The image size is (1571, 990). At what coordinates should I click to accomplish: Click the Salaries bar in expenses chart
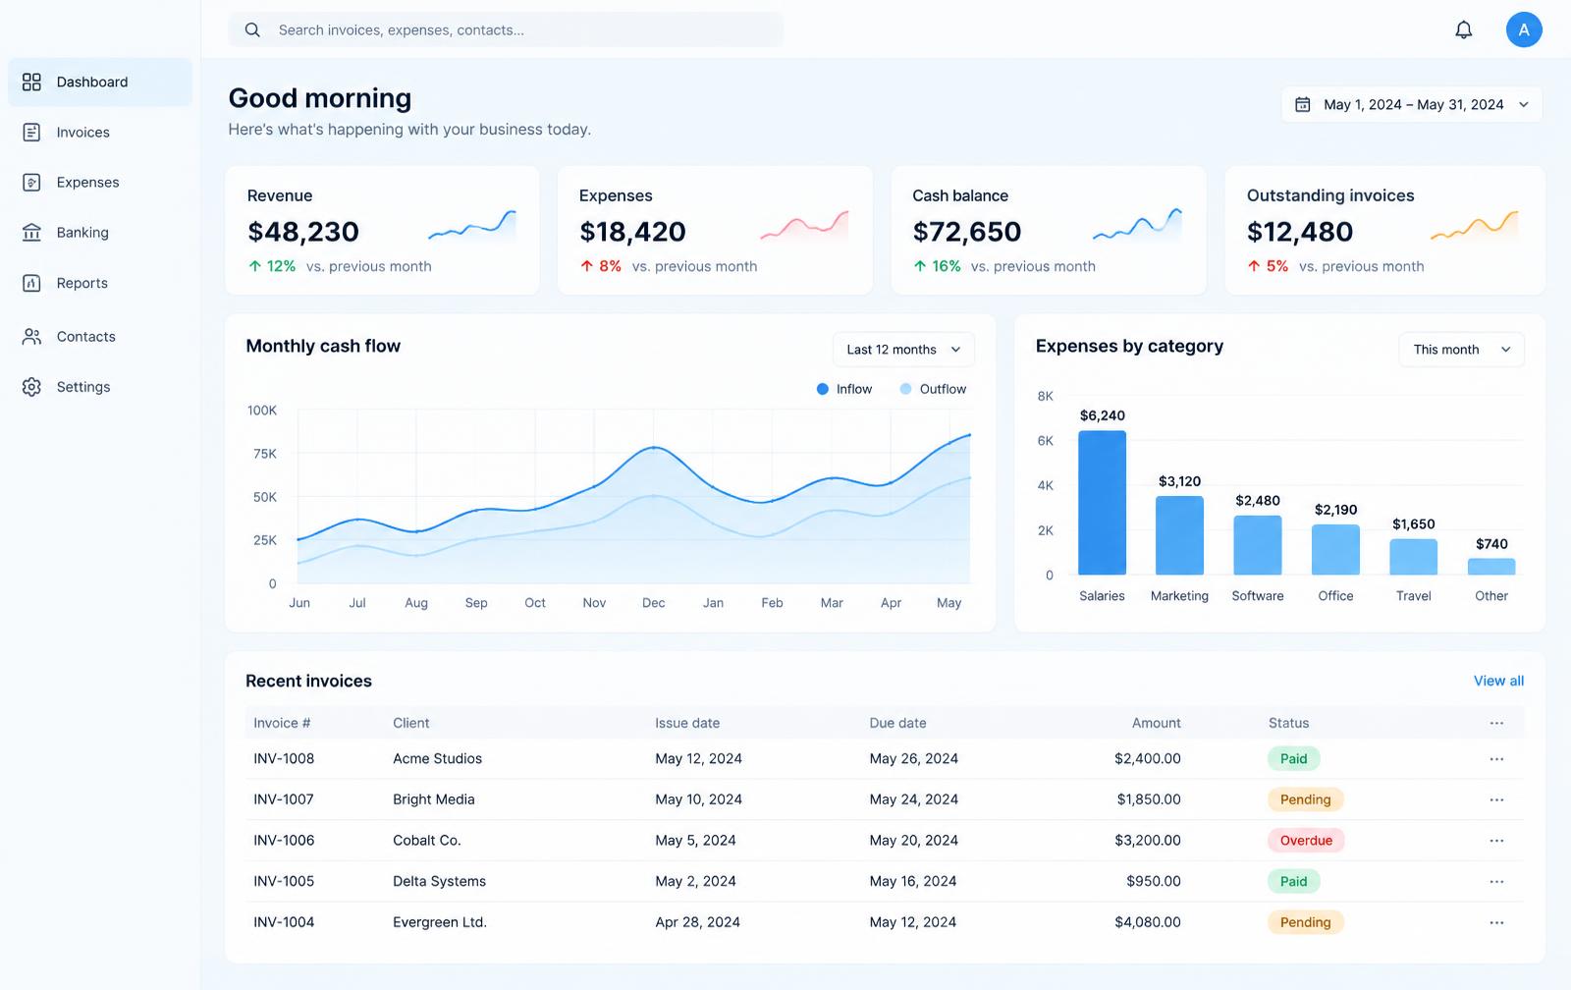coord(1102,503)
